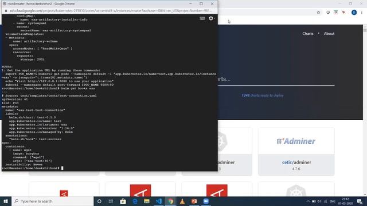Screen dimensions: 367x206
Task: Open Visual Studio Code from taskbar
Action: pyautogui.click(x=159, y=201)
